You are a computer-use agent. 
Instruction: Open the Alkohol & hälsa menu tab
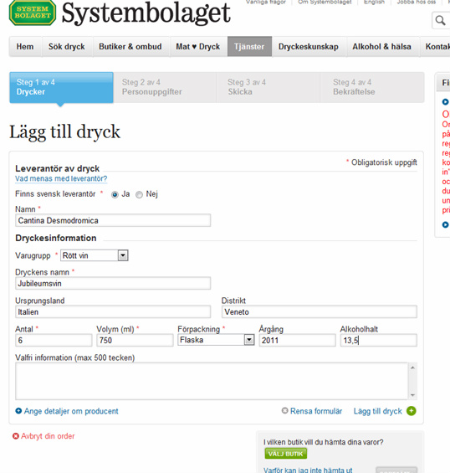click(x=382, y=46)
